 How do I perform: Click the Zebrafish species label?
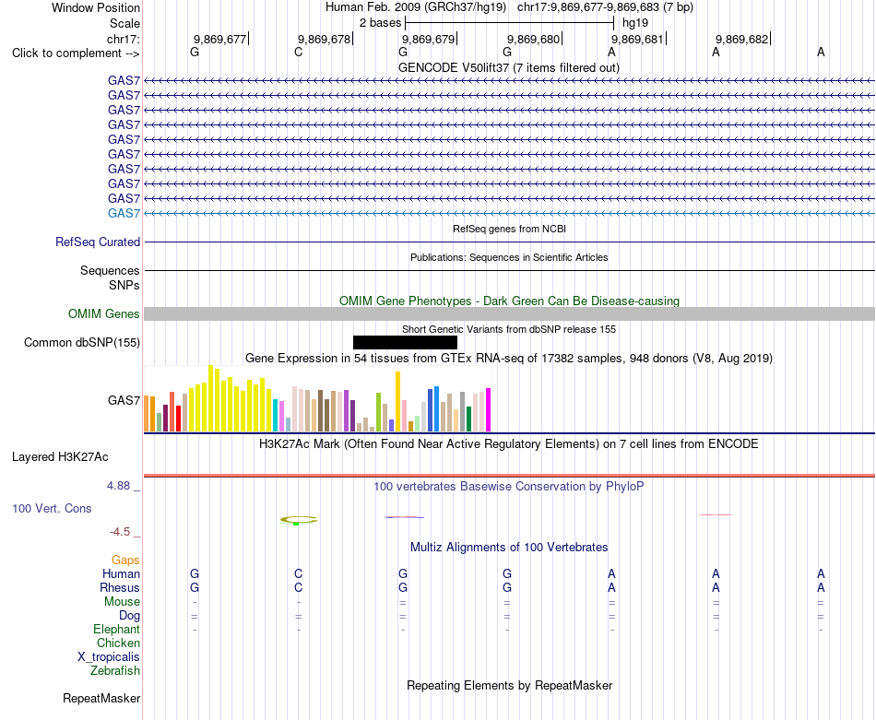(x=115, y=671)
